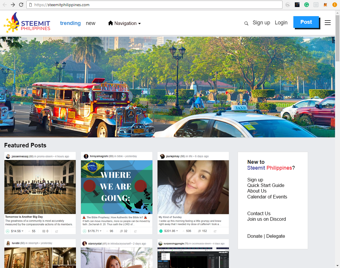Open the Contact Us link

[x=259, y=213]
